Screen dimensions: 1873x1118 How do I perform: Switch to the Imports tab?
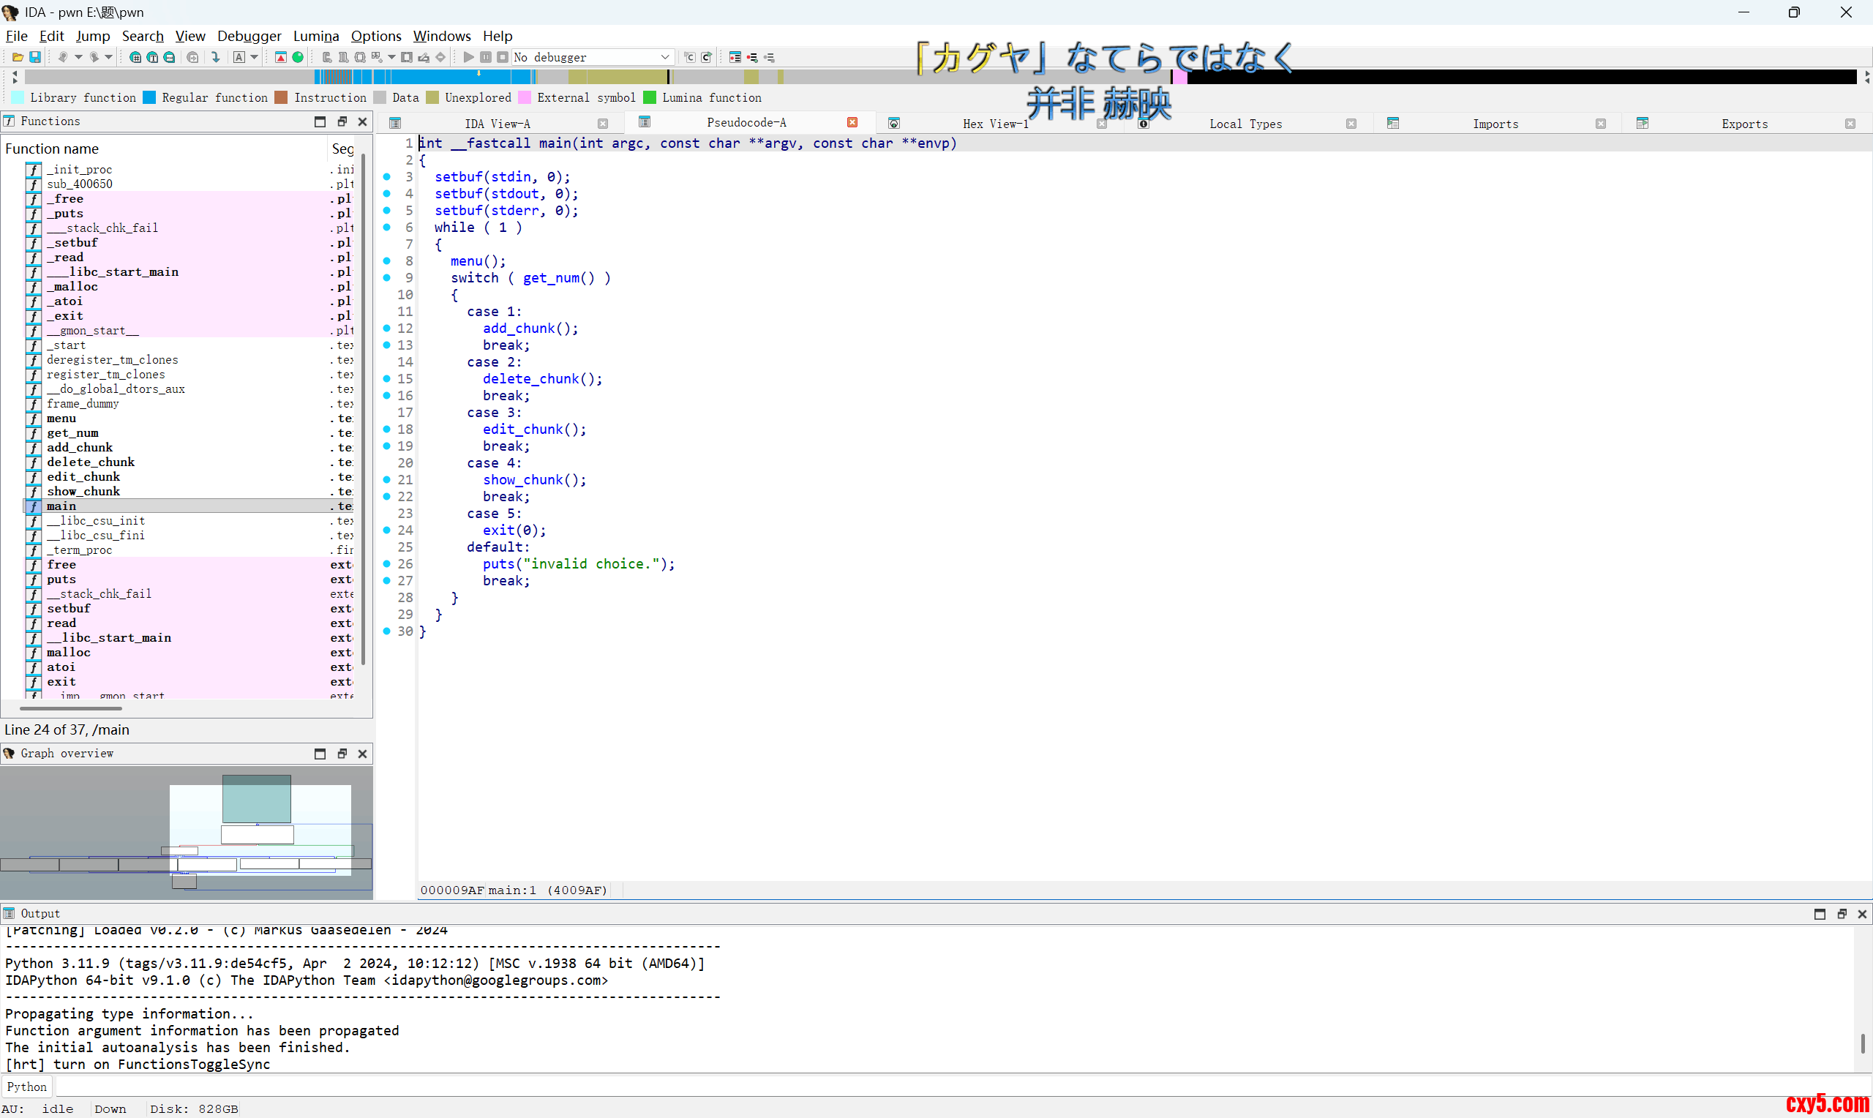[x=1495, y=124]
